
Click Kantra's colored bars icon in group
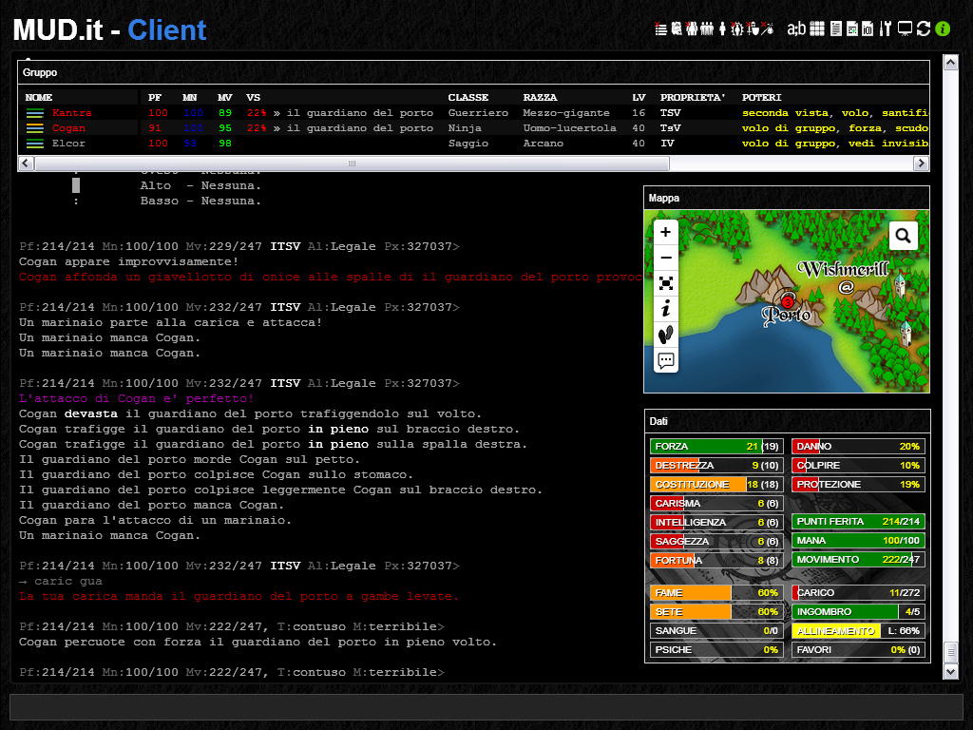(35, 113)
